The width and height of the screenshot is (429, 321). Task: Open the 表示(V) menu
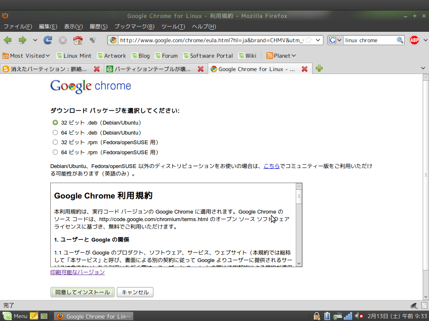[73, 26]
